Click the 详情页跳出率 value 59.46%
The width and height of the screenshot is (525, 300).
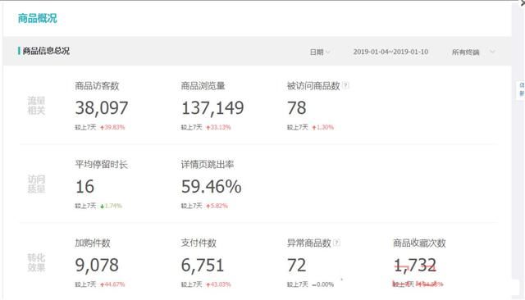coord(212,187)
